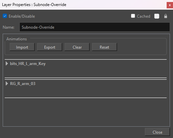Select the bits_HR_L_arm_Key entry label
The height and width of the screenshot is (138, 173).
click(28, 64)
